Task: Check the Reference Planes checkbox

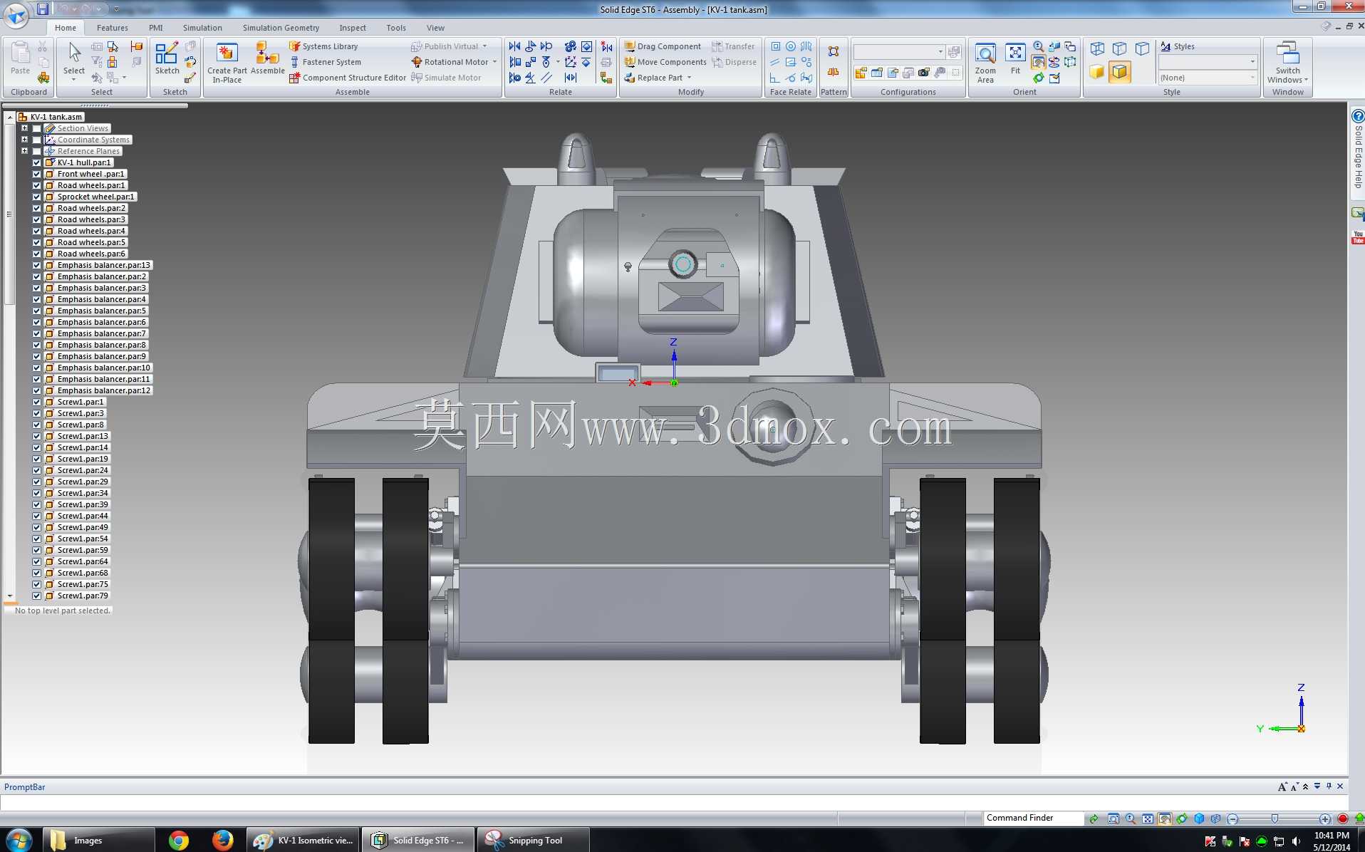Action: [x=36, y=151]
